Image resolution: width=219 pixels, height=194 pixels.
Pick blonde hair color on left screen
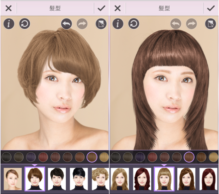[x=104, y=157]
